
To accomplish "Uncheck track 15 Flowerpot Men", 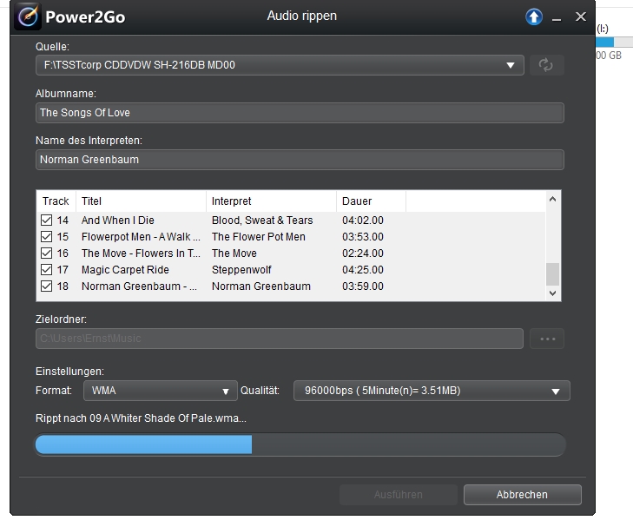I will [x=46, y=237].
